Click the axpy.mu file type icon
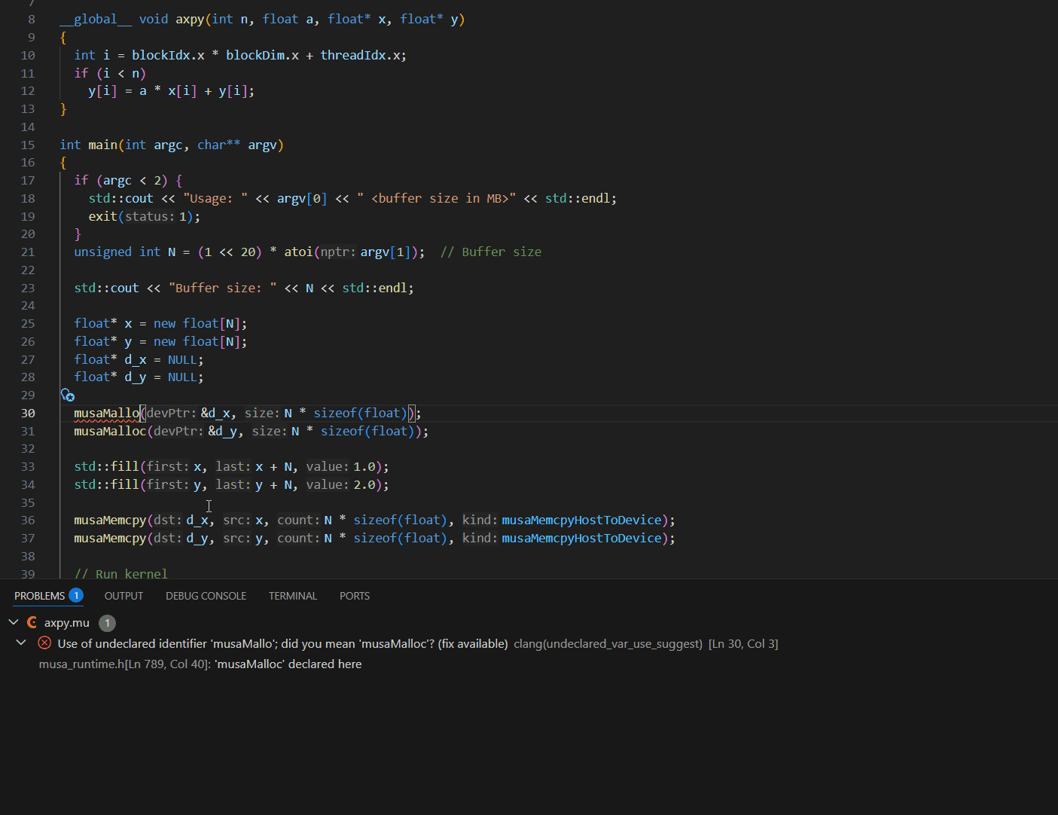This screenshot has width=1058, height=815. (x=32, y=623)
